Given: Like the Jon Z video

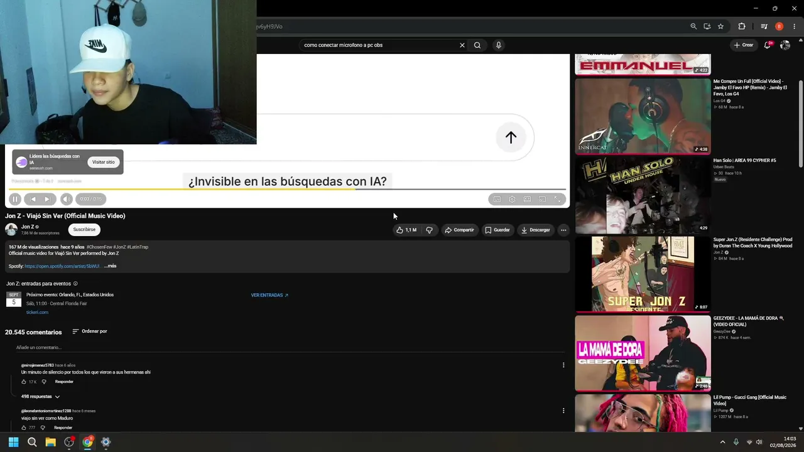Looking at the screenshot, I should click(x=406, y=230).
